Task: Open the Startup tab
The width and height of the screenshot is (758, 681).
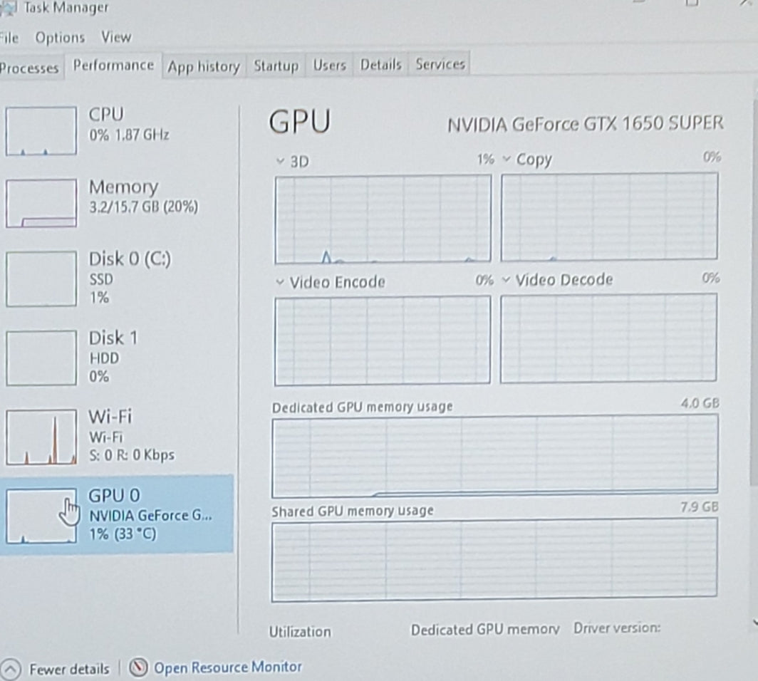Action: point(276,66)
